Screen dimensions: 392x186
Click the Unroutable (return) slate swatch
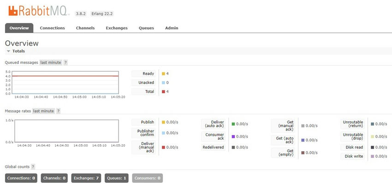(x=373, y=124)
